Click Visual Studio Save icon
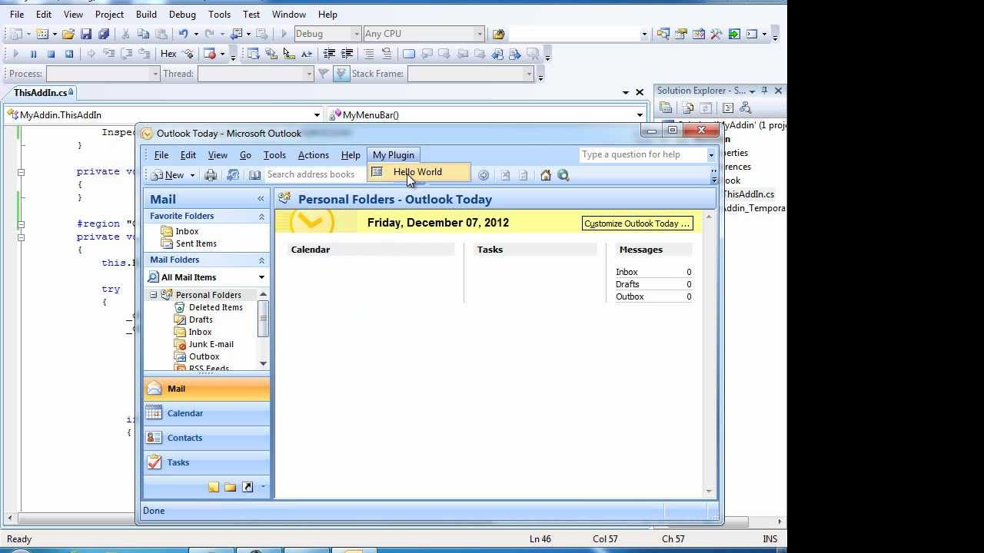Viewport: 984px width, 553px height. (x=86, y=34)
